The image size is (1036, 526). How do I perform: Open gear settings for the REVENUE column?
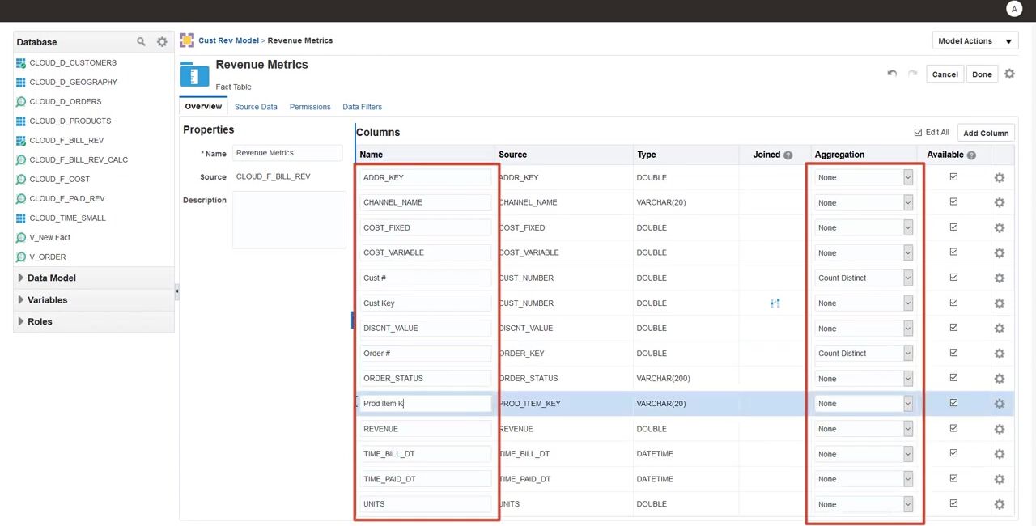click(999, 429)
